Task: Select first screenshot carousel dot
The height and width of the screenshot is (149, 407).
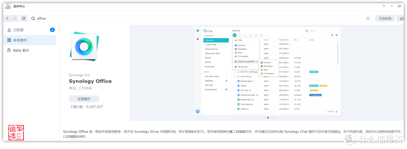Action: tap(268, 117)
